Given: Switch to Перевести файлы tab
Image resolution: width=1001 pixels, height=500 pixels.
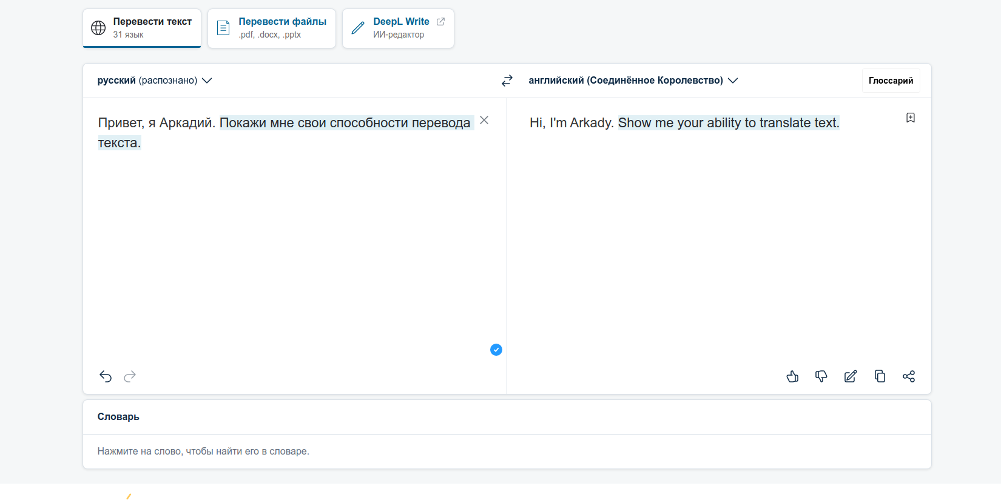Looking at the screenshot, I should (272, 28).
